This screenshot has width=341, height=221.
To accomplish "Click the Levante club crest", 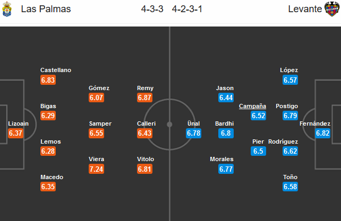I will pyautogui.click(x=332, y=9).
